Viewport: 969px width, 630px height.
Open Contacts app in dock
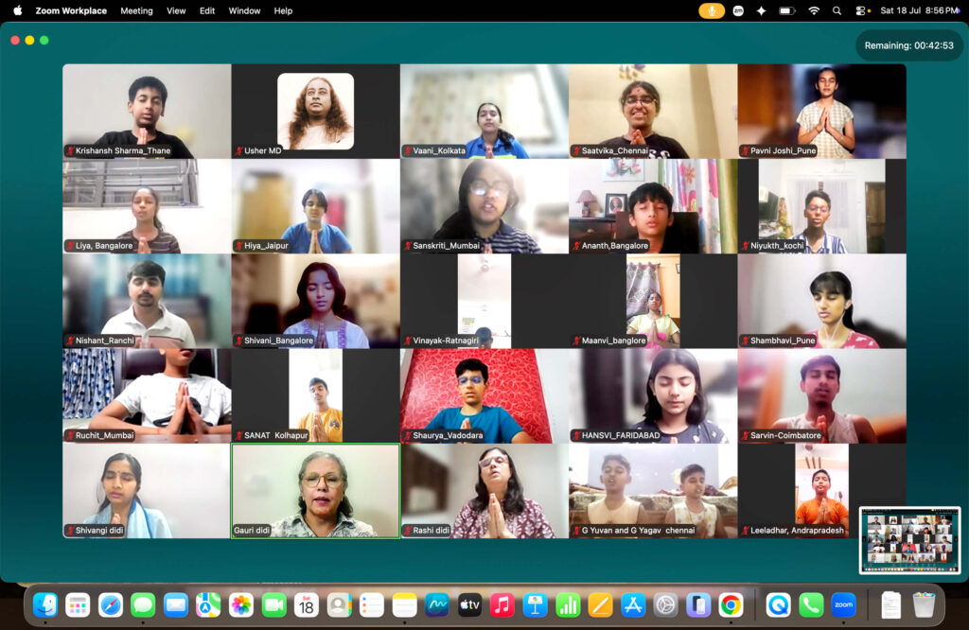pyautogui.click(x=339, y=605)
